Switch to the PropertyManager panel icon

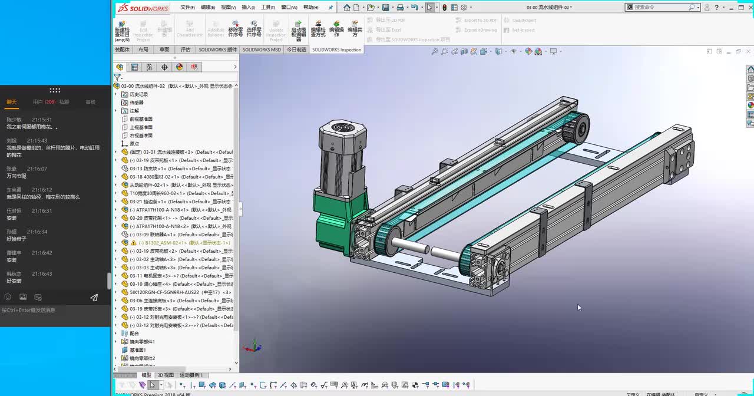[135, 67]
